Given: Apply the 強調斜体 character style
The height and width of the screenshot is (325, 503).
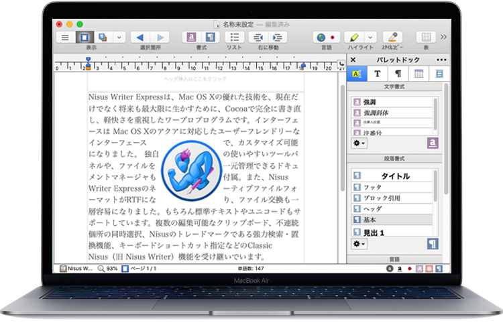Looking at the screenshot, I should pyautogui.click(x=392, y=113).
